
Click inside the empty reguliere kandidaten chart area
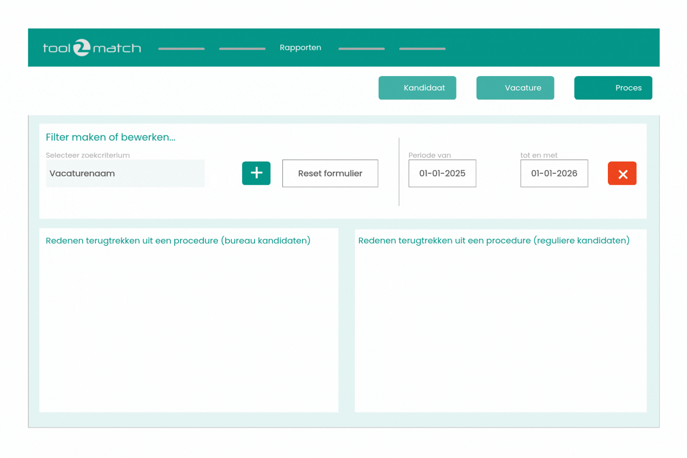[500, 329]
